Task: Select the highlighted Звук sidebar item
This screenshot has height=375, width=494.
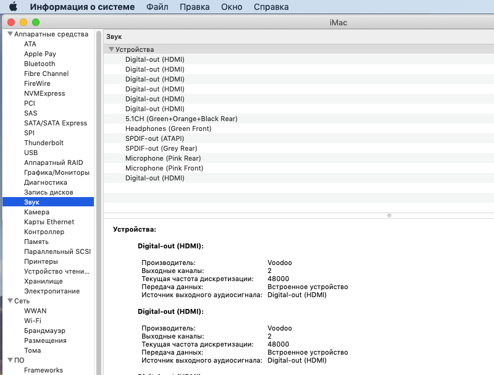Action: point(48,202)
